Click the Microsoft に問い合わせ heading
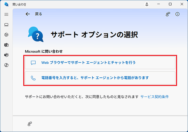This screenshot has width=188, height=132. pos(44,52)
